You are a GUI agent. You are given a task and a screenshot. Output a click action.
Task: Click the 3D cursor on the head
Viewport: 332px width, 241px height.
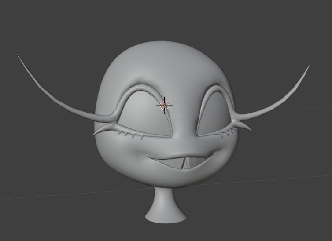[x=165, y=105]
